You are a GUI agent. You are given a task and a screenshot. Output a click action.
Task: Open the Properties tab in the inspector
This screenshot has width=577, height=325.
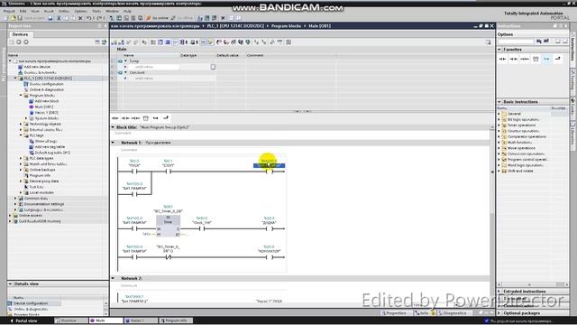coord(394,313)
